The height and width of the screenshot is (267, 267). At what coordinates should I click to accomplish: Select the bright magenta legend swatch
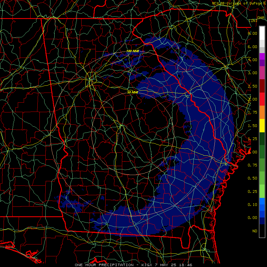pyautogui.click(x=262, y=56)
